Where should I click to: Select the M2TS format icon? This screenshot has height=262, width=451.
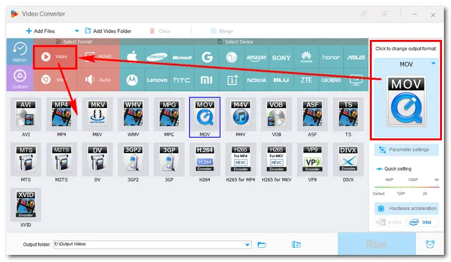coord(61,160)
